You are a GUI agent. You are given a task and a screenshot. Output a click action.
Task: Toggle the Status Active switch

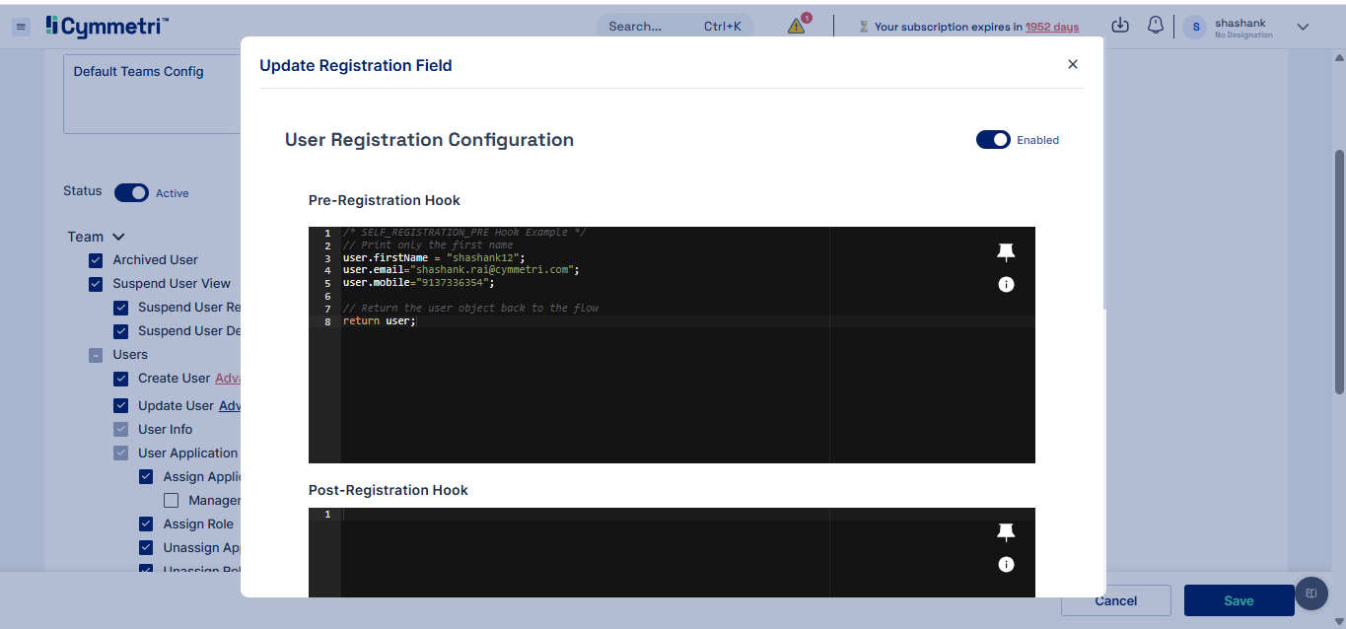pyautogui.click(x=131, y=193)
